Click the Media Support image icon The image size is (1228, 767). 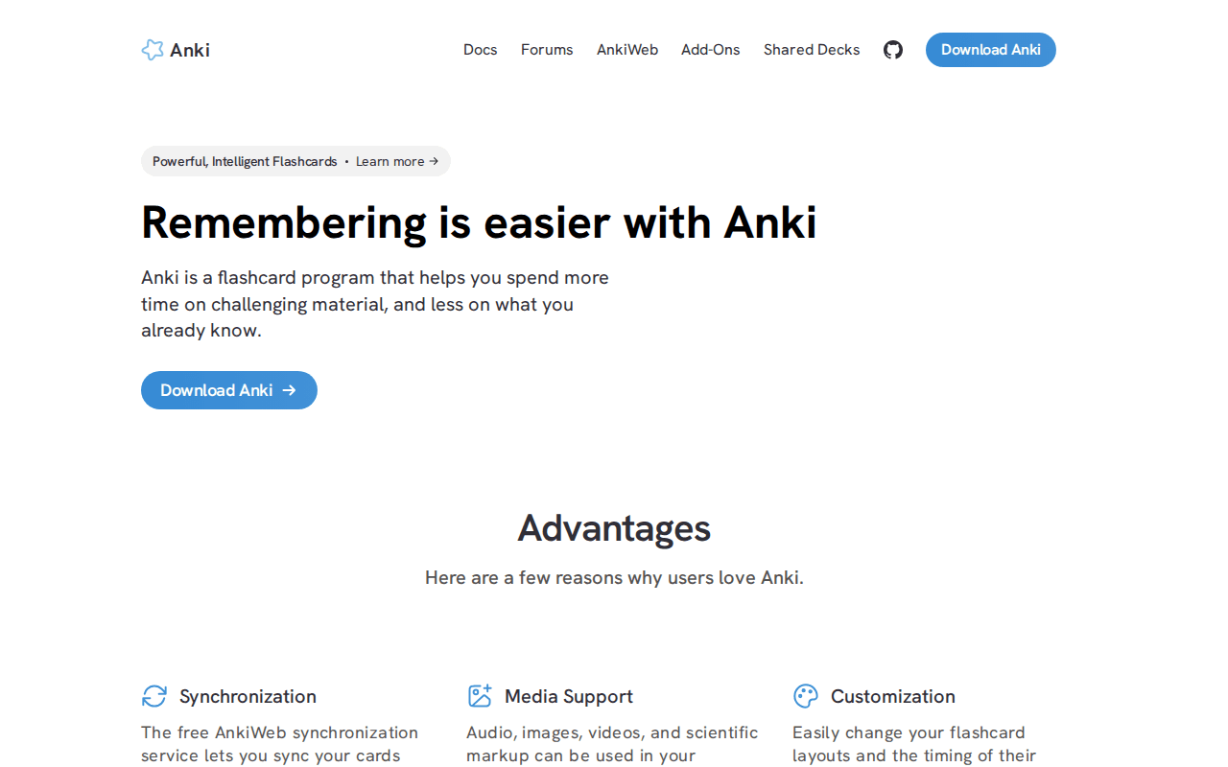pyautogui.click(x=480, y=696)
